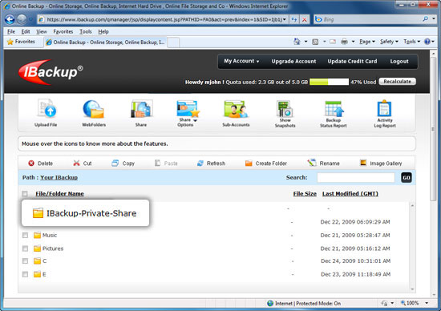Check the C folder checkbox
Screen dimensions: 441x311
click(x=25, y=261)
